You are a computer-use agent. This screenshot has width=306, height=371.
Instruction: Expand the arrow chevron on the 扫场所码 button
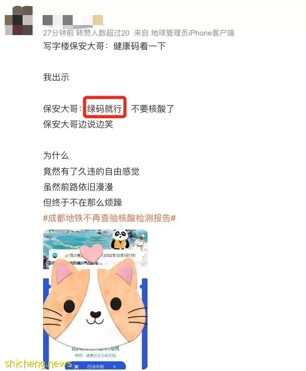(x=114, y=366)
